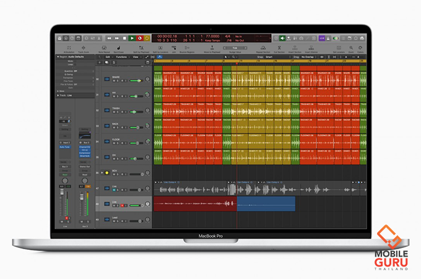Open Drag No Overlap dropdown

[x=309, y=57]
